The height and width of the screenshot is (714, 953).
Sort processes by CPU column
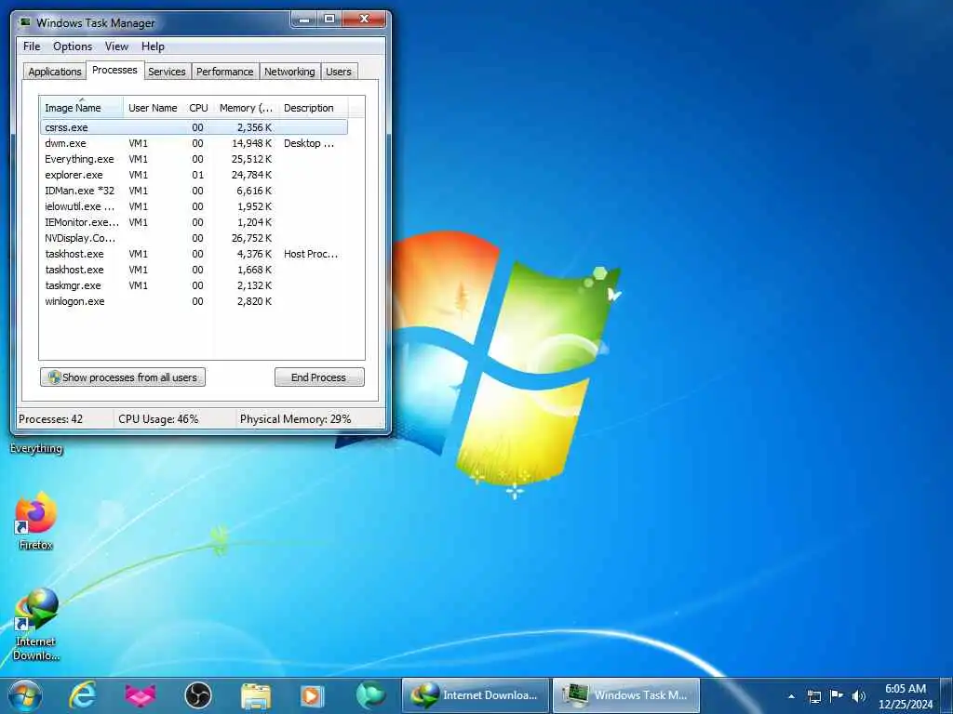coord(199,108)
